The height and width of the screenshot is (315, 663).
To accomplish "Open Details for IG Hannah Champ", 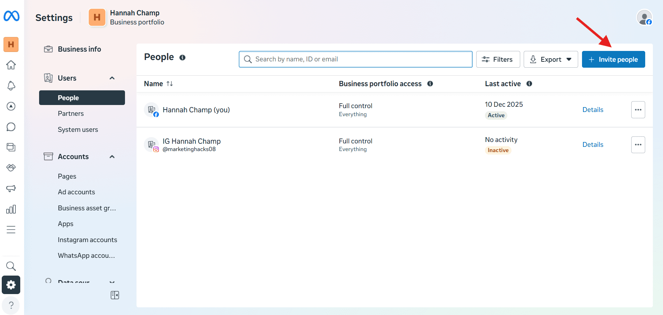I will click(592, 144).
